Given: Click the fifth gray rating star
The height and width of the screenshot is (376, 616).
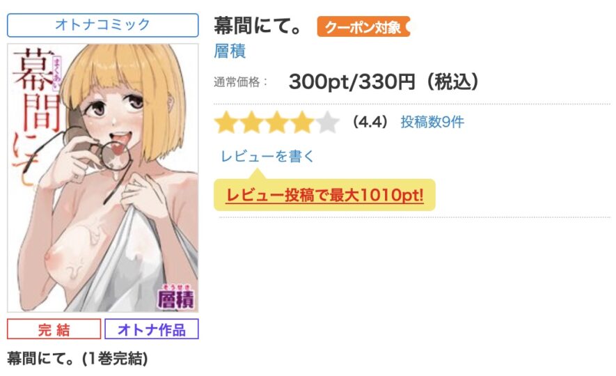Looking at the screenshot, I should 327,122.
